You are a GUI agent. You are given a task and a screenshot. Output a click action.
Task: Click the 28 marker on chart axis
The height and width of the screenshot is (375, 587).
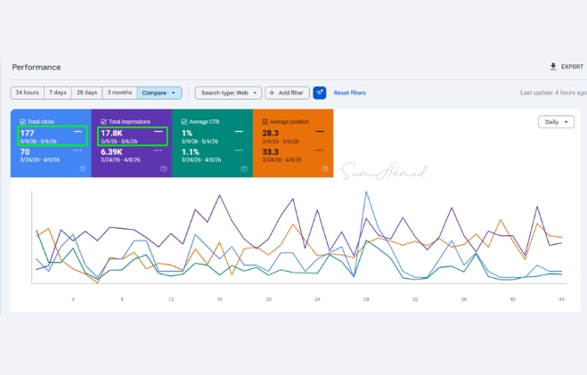pos(366,299)
